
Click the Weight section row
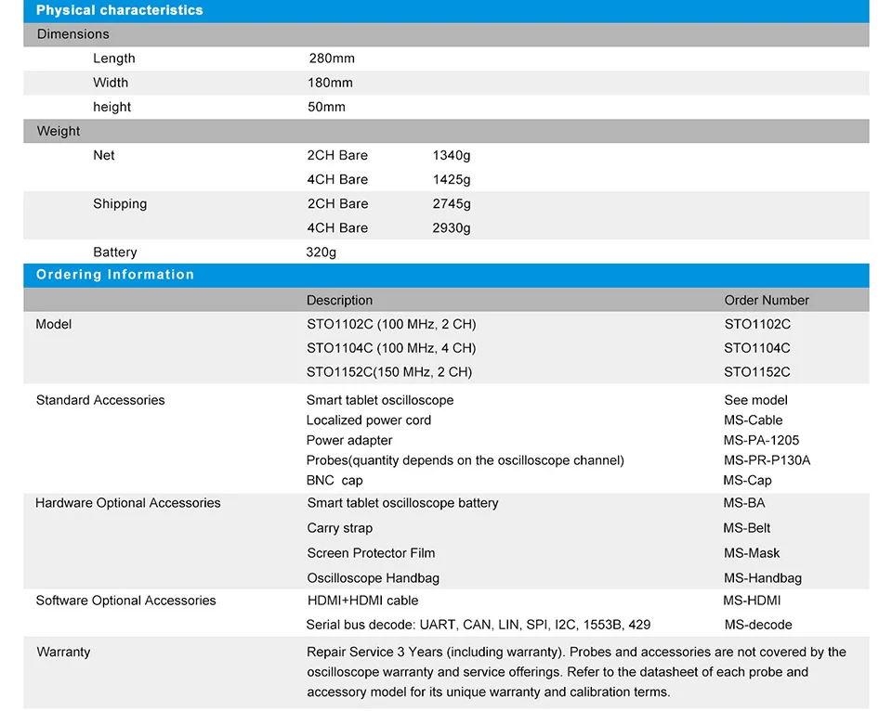point(446,131)
